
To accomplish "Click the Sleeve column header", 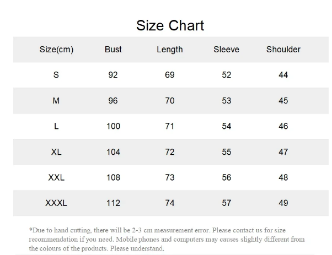I will point(226,50).
